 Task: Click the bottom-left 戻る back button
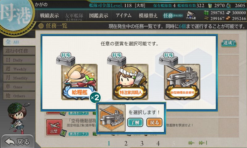tap(17, 142)
